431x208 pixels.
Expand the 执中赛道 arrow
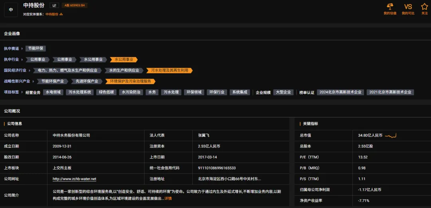tap(22, 49)
